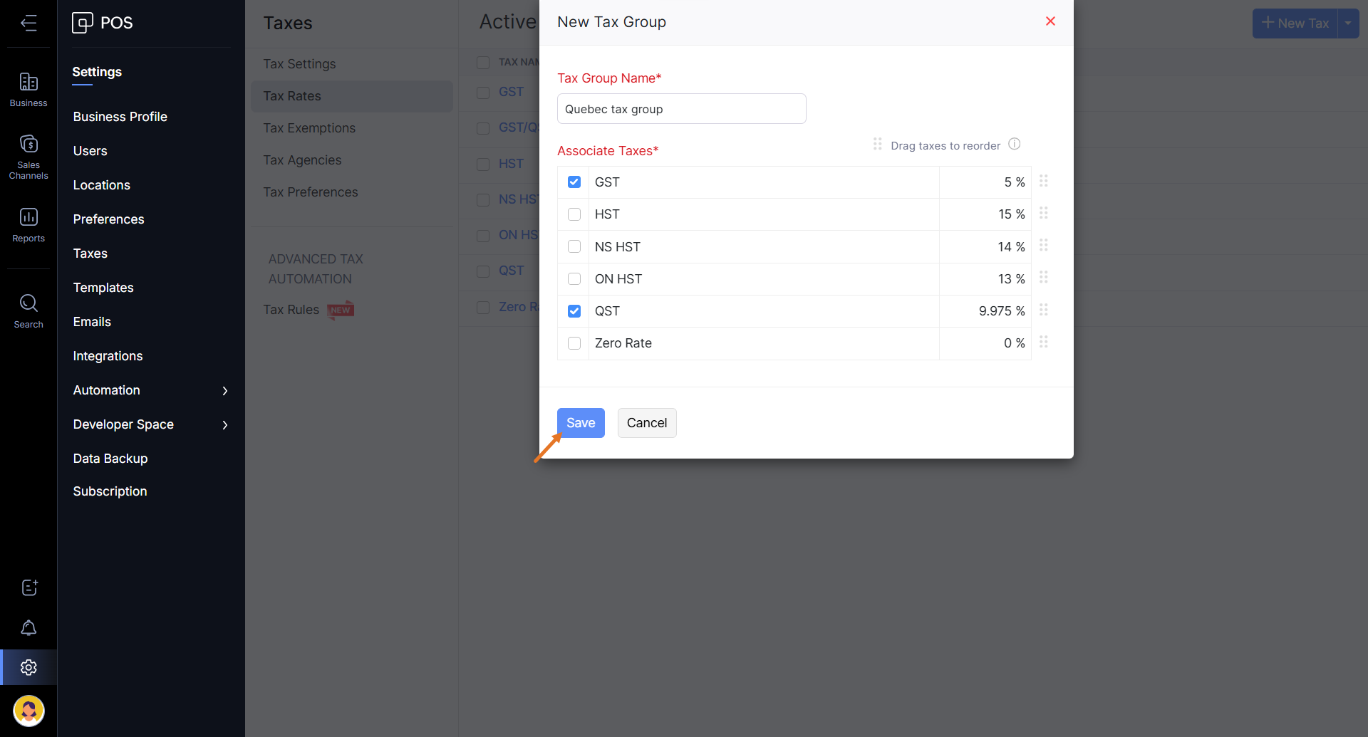This screenshot has width=1368, height=737.
Task: Uncheck the GST tax checkbox
Action: coord(574,182)
